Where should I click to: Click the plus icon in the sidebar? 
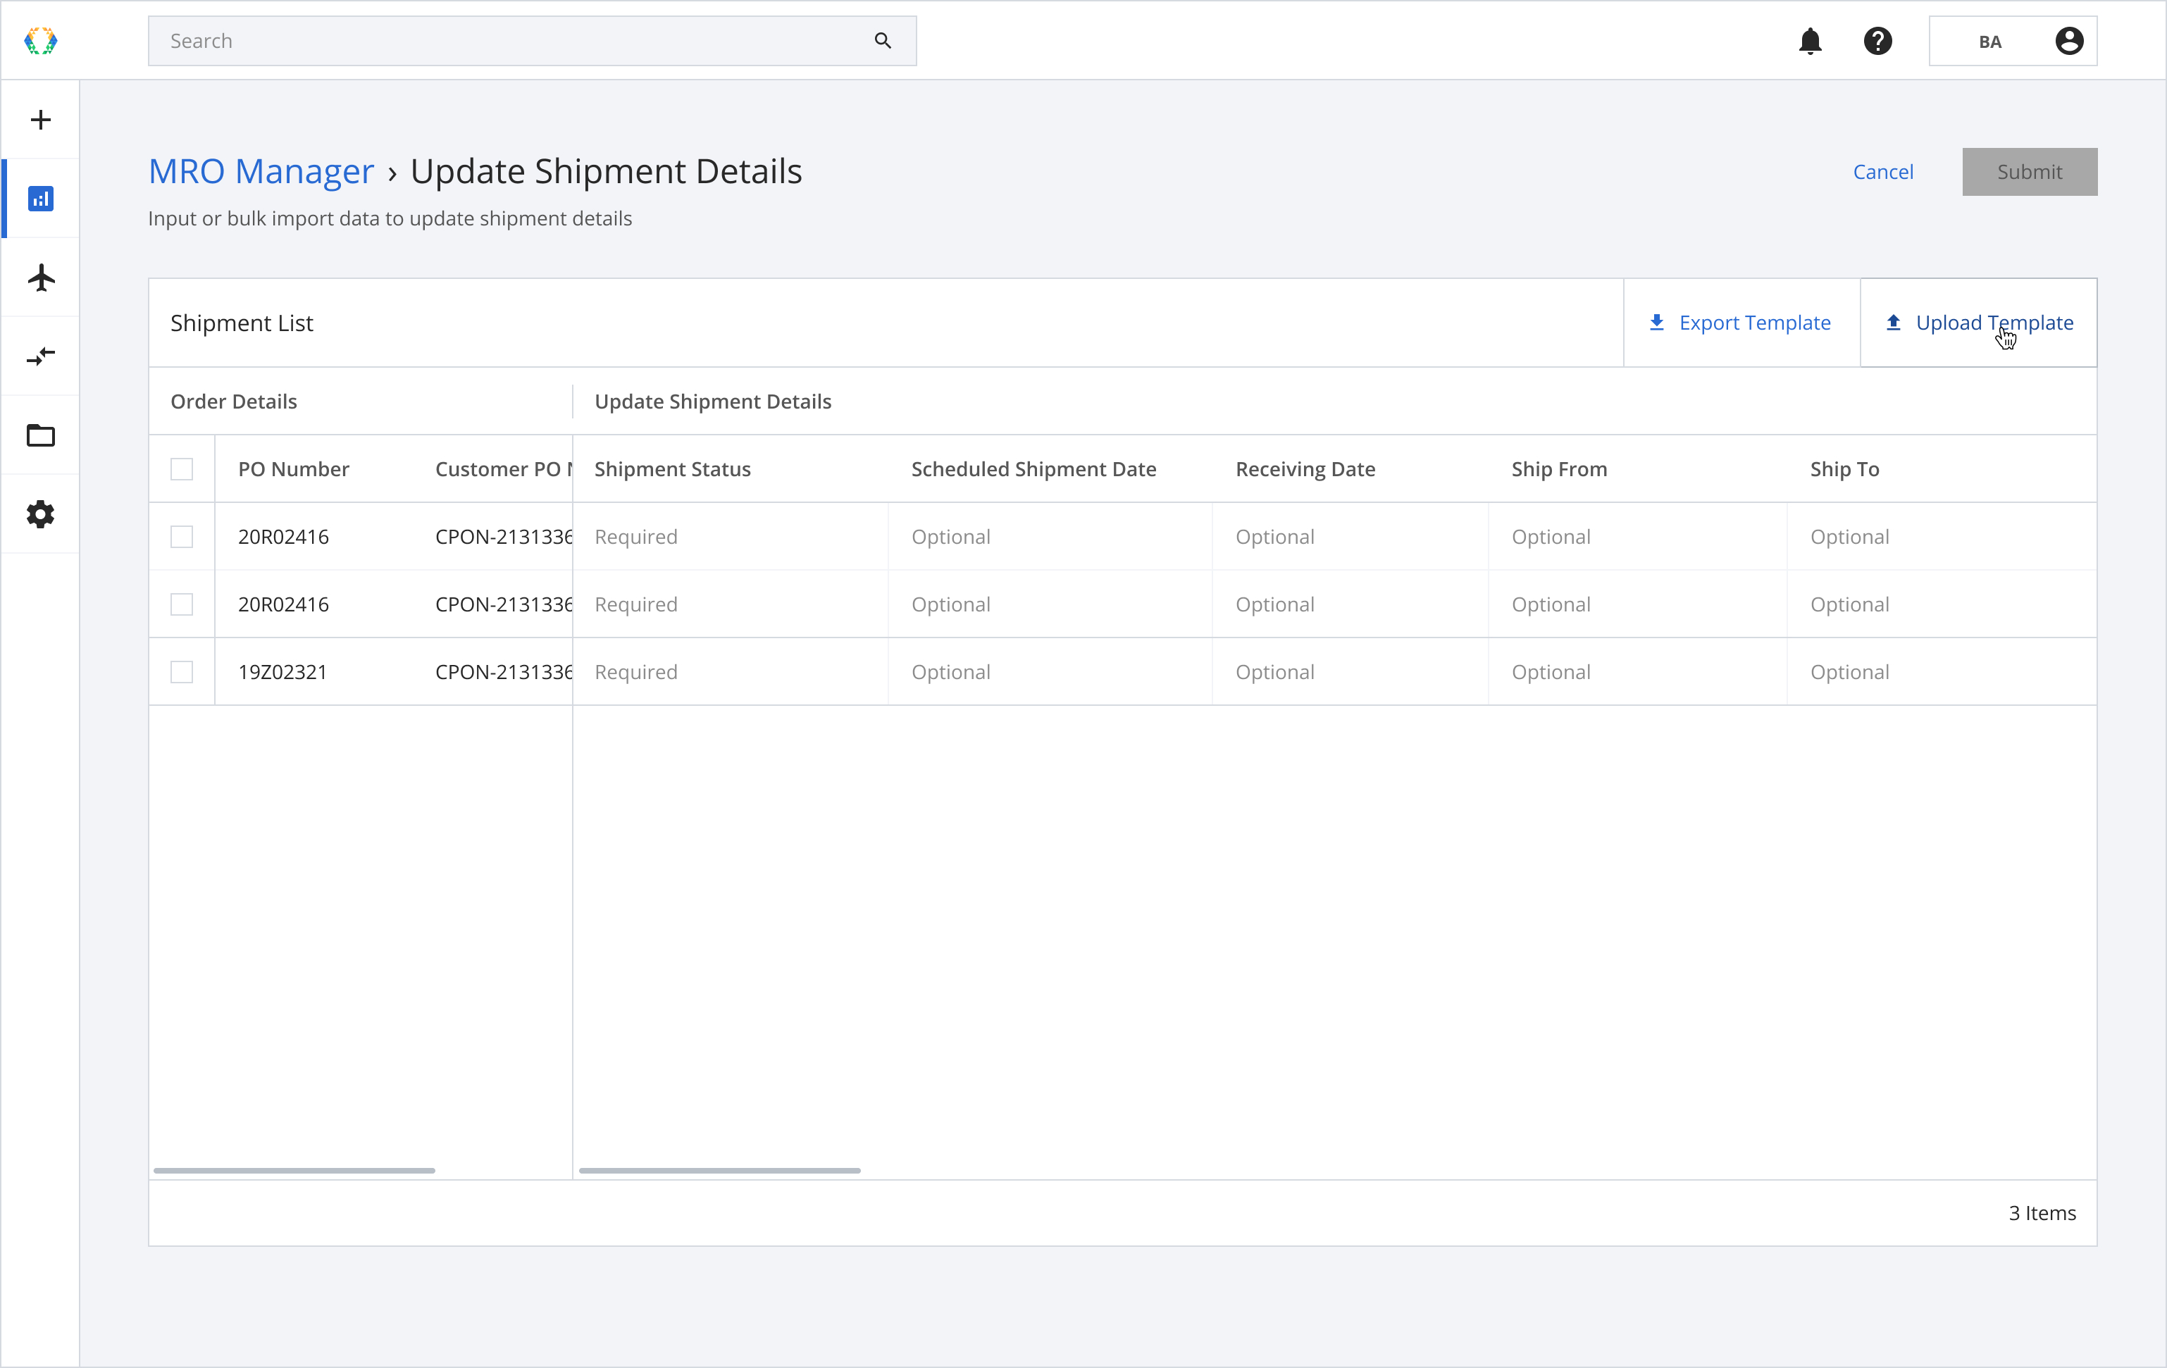pyautogui.click(x=40, y=120)
